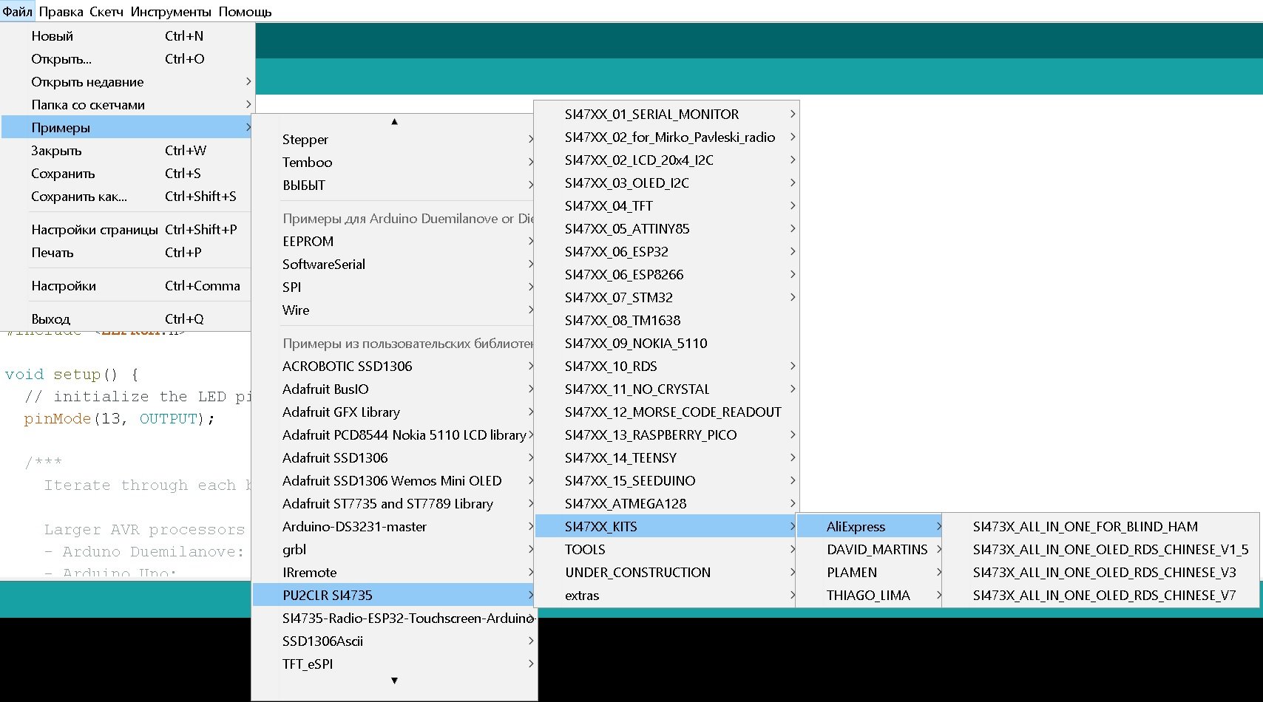Open grbl examples
This screenshot has height=702, width=1263.
coord(394,550)
